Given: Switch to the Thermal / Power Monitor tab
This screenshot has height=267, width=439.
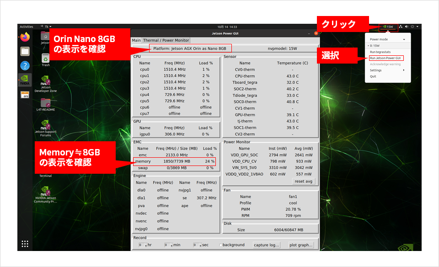Looking at the screenshot, I should 166,40.
